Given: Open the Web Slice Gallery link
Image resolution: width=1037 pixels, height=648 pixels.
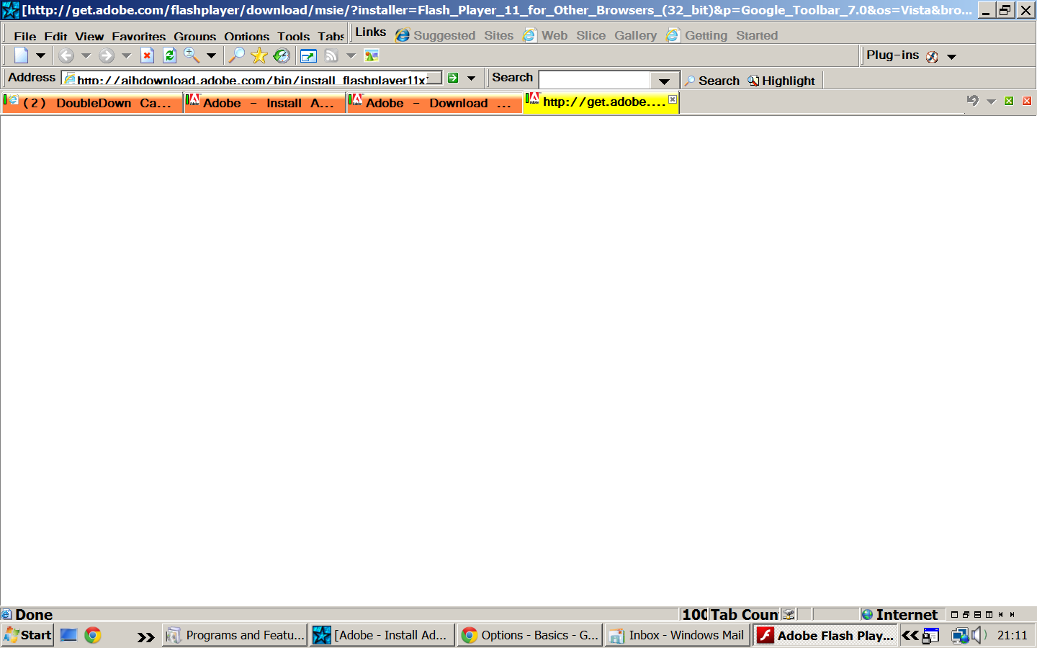Looking at the screenshot, I should pyautogui.click(x=590, y=35).
